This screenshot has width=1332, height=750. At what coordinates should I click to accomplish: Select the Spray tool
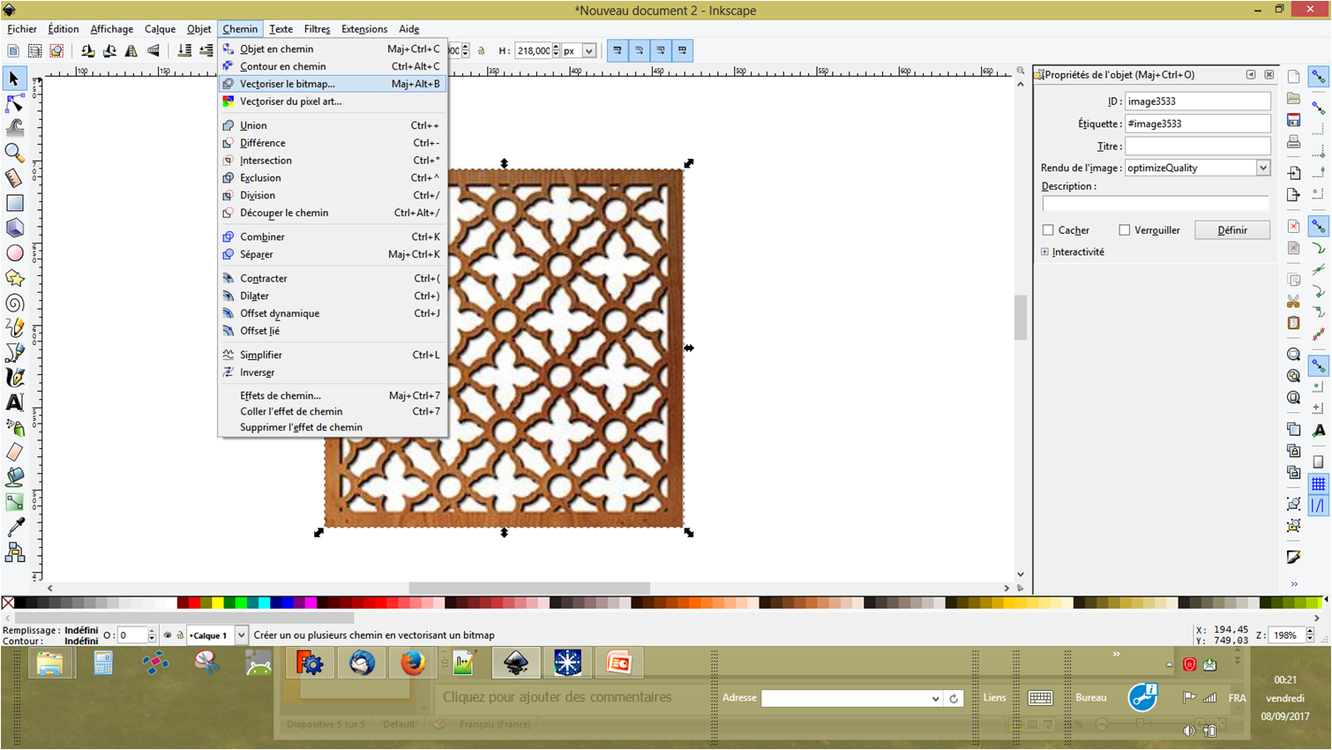14,427
